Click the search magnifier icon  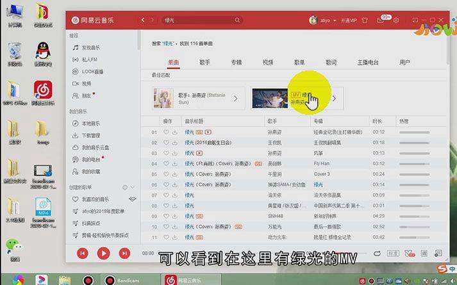tap(237, 20)
